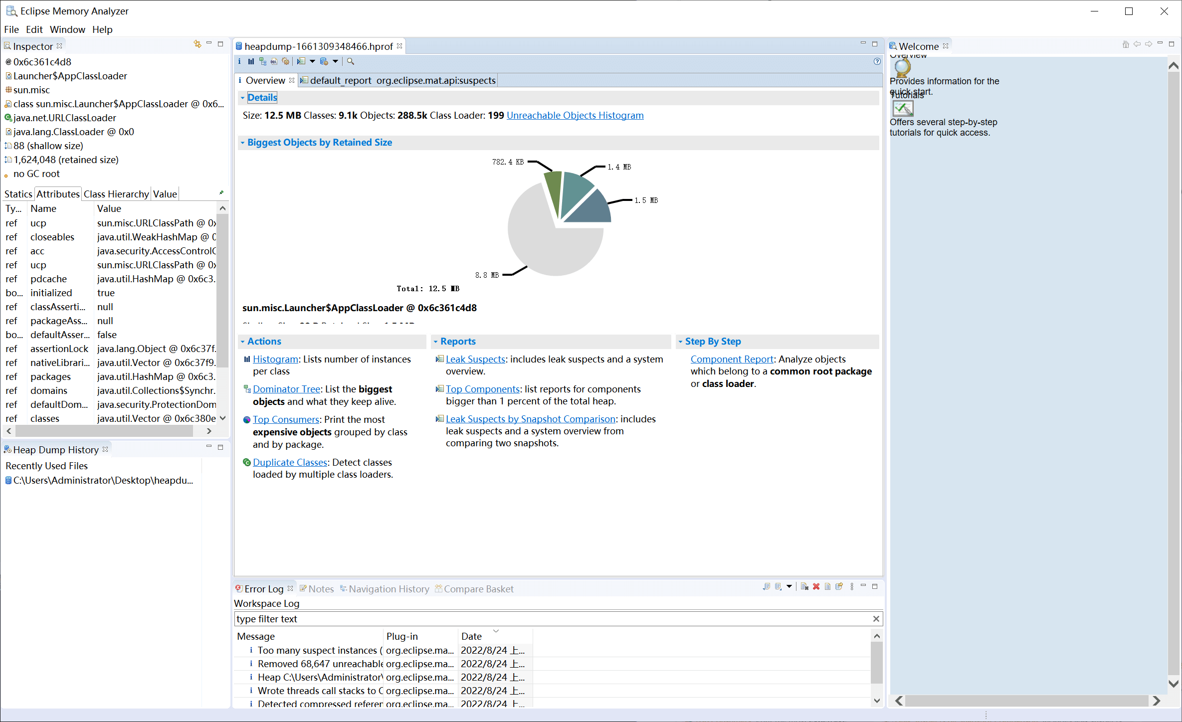The image size is (1182, 722).
Task: Open the Duplicate Classes link
Action: 290,462
